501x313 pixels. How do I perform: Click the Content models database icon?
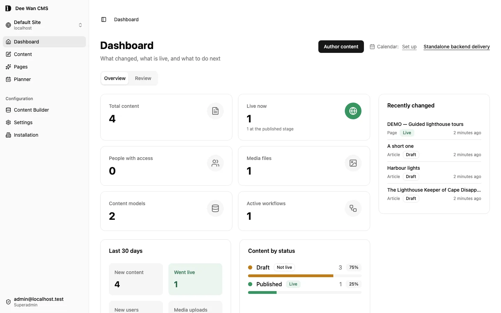[215, 208]
